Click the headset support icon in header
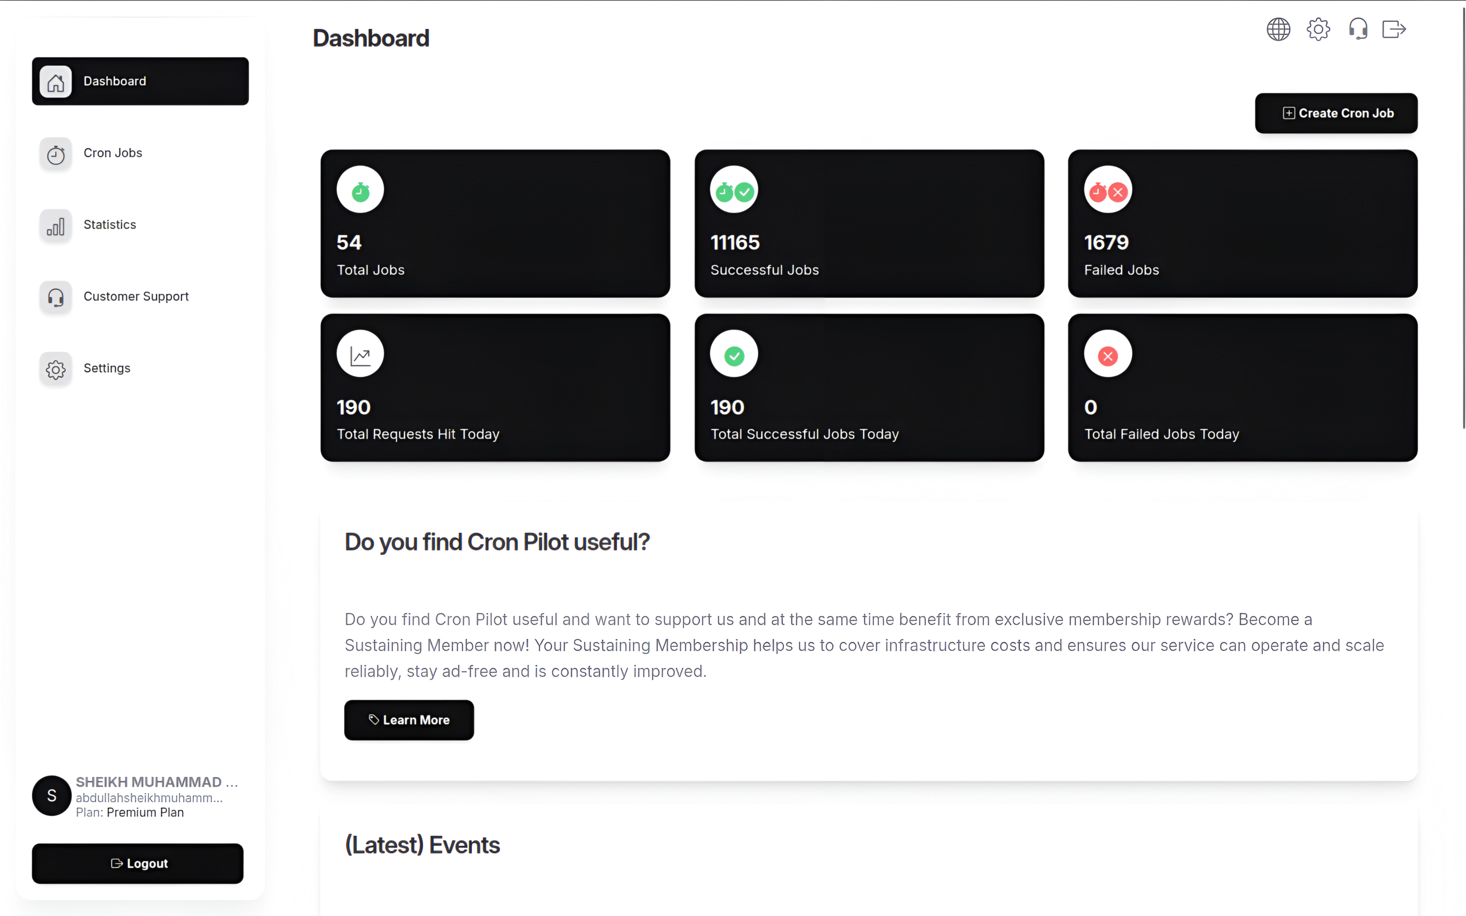This screenshot has height=916, width=1466. [1358, 29]
